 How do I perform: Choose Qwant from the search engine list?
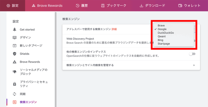pyautogui.click(x=162, y=37)
